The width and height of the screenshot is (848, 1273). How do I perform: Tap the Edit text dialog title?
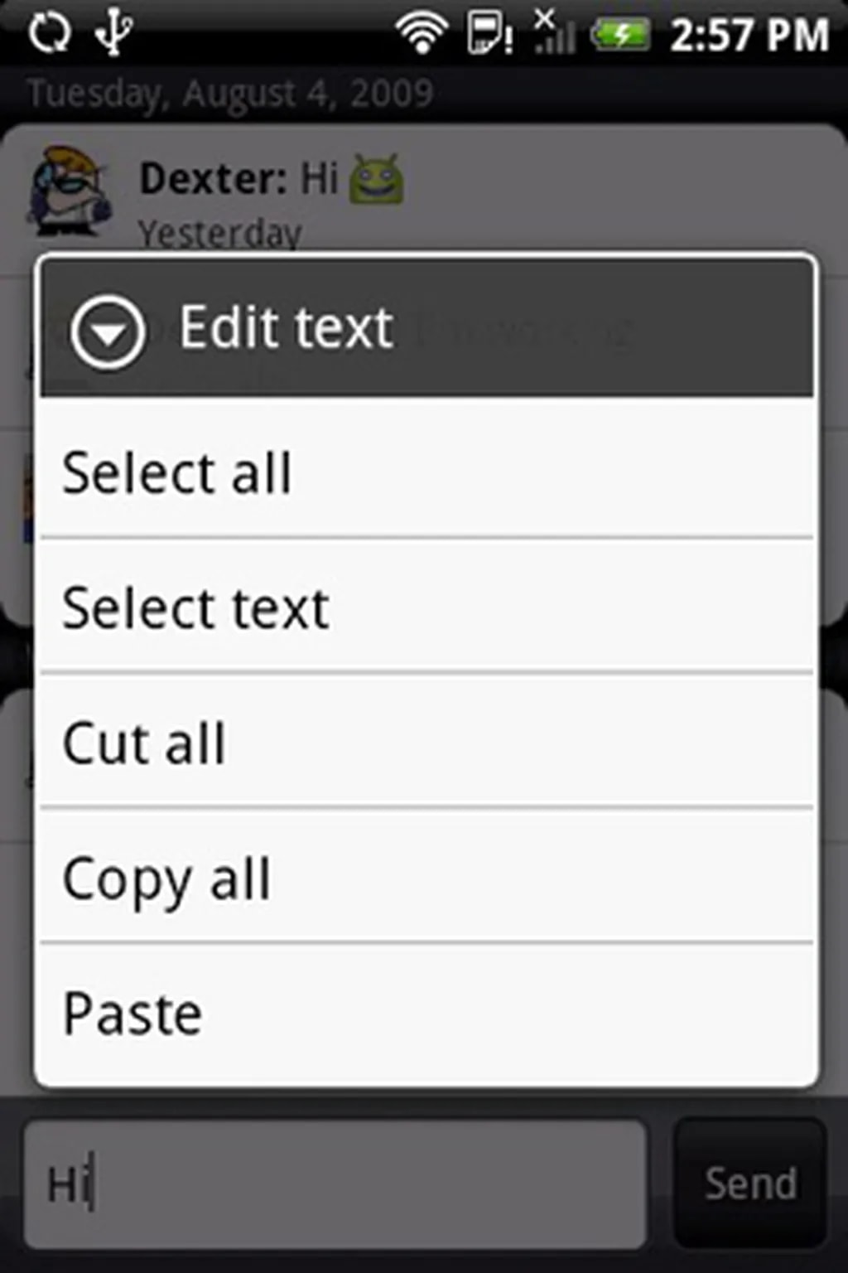click(287, 327)
